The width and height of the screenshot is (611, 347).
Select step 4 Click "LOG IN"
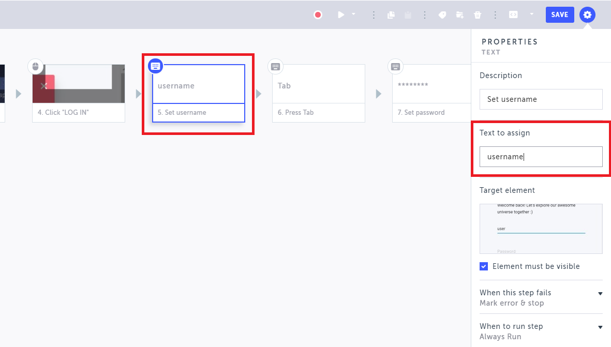[x=79, y=94]
